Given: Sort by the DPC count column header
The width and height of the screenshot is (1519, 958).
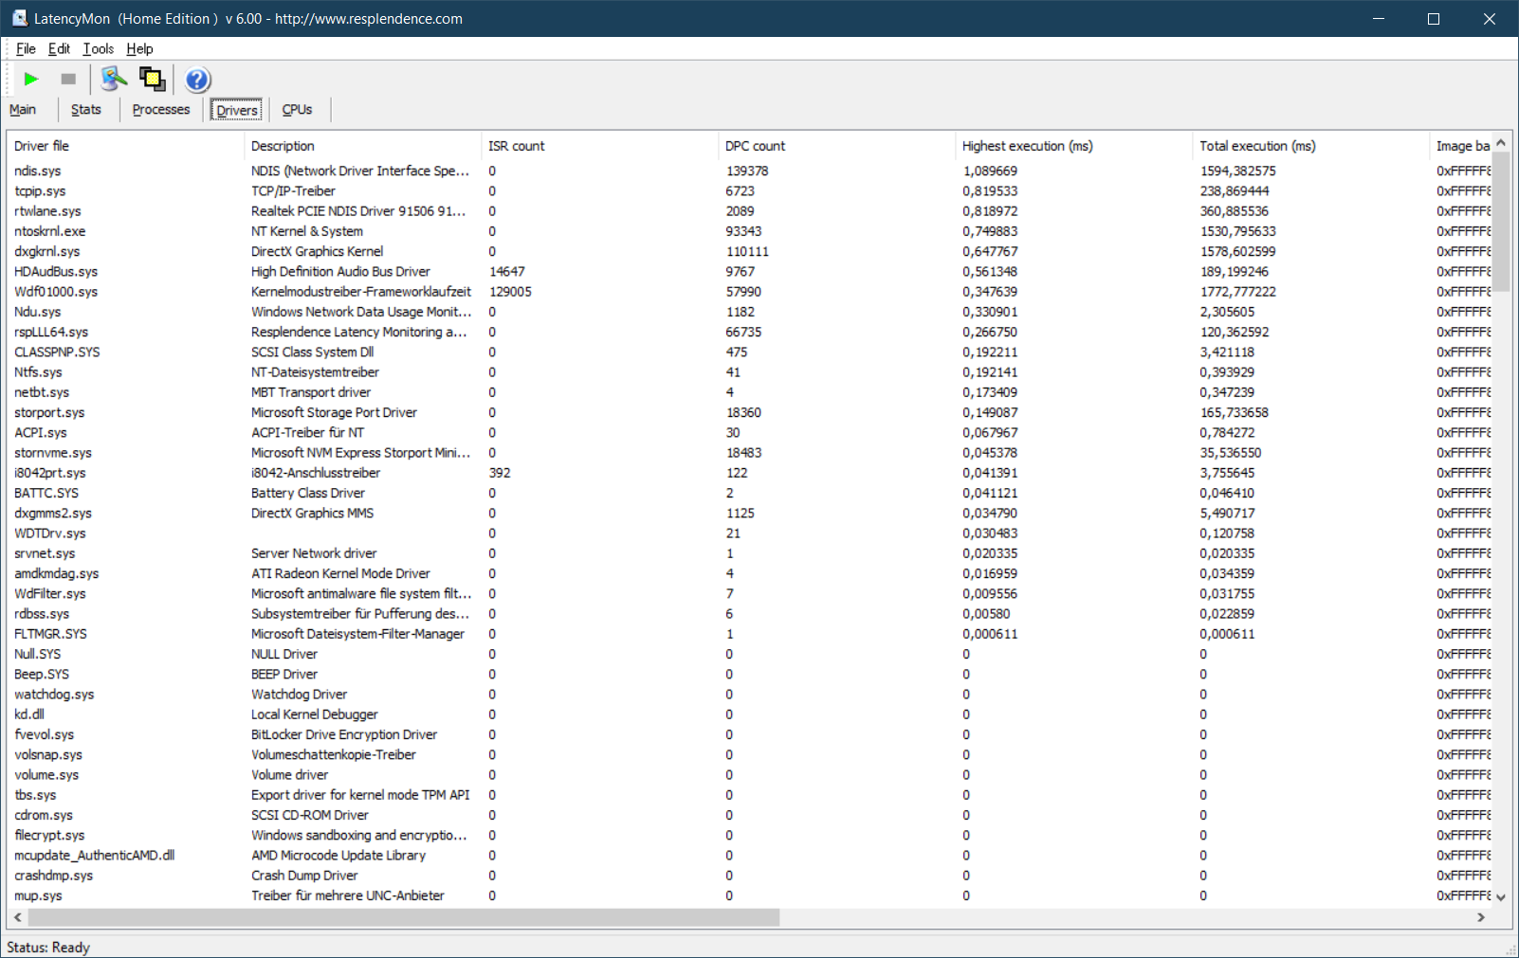Looking at the screenshot, I should (836, 146).
